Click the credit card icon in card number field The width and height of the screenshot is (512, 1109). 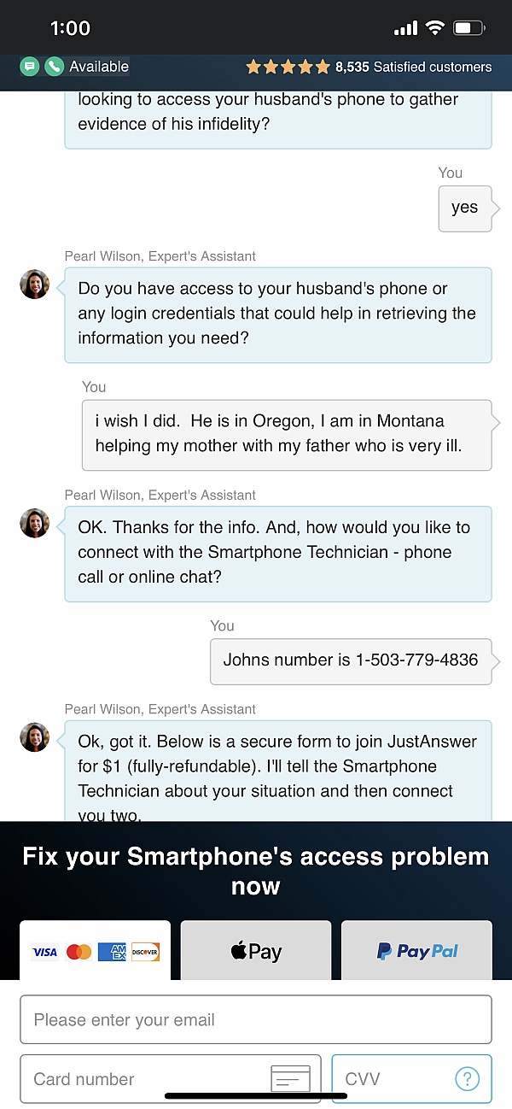[x=290, y=1079]
